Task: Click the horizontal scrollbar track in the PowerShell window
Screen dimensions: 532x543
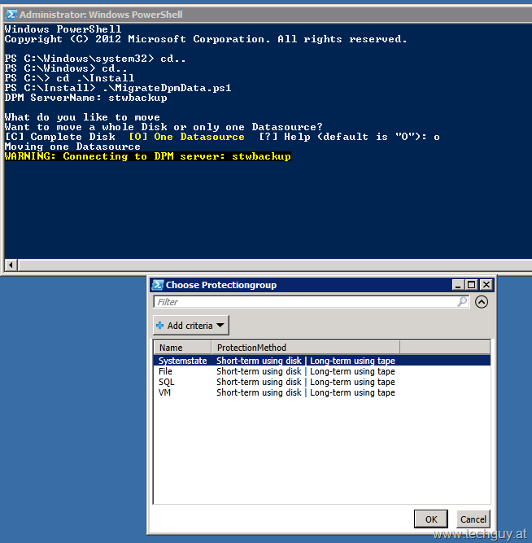Action: (x=275, y=265)
